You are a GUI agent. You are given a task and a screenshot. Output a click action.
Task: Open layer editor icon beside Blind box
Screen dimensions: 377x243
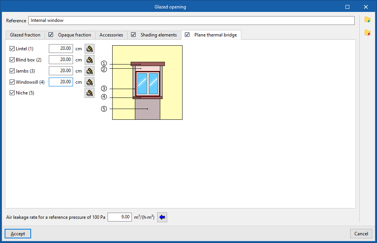90,60
